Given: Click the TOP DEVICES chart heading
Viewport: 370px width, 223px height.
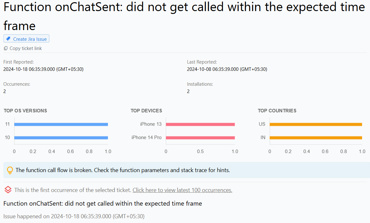Looking at the screenshot, I should pos(146,111).
